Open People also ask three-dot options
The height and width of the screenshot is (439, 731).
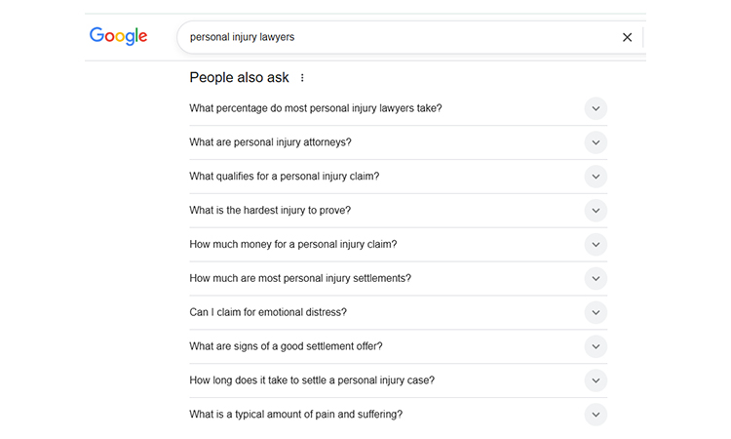click(x=302, y=78)
